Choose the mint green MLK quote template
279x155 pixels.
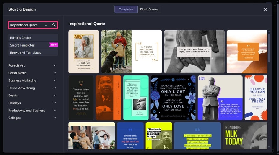click(136, 98)
